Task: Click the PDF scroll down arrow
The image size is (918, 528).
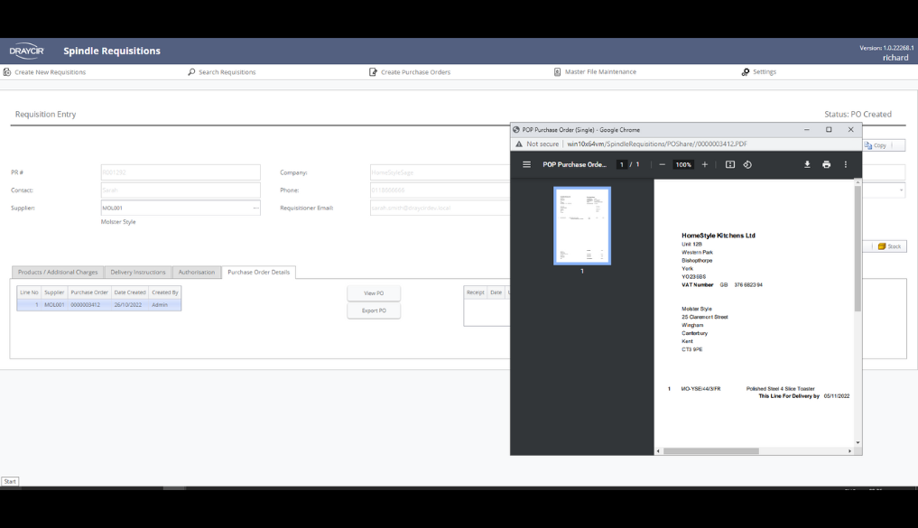Action: pos(858,442)
